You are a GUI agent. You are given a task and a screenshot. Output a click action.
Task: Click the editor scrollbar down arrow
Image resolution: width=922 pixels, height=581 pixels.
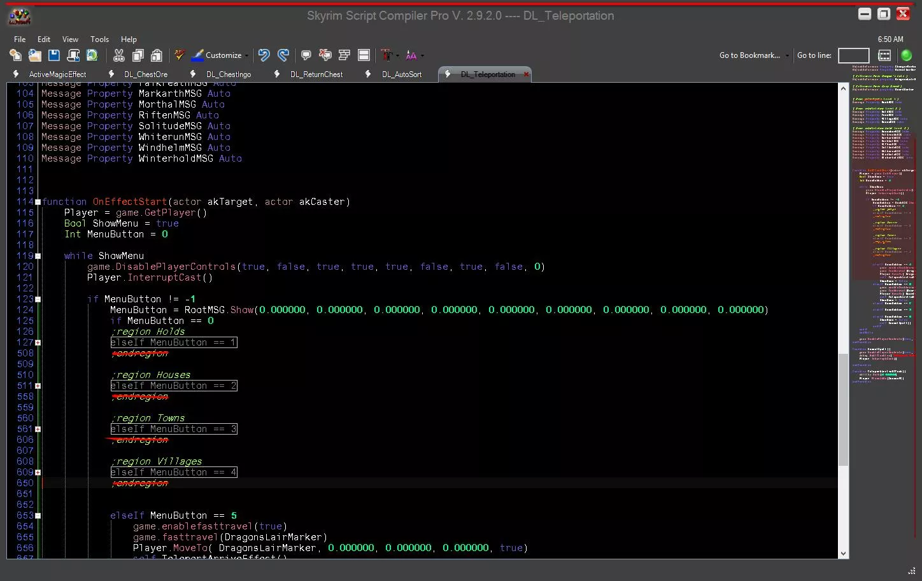[x=844, y=554]
